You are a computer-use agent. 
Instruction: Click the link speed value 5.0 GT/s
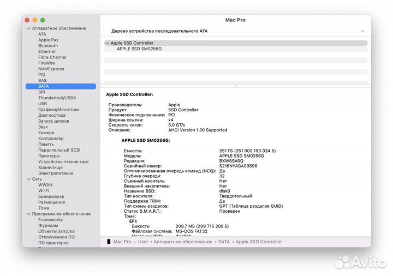(x=176, y=125)
